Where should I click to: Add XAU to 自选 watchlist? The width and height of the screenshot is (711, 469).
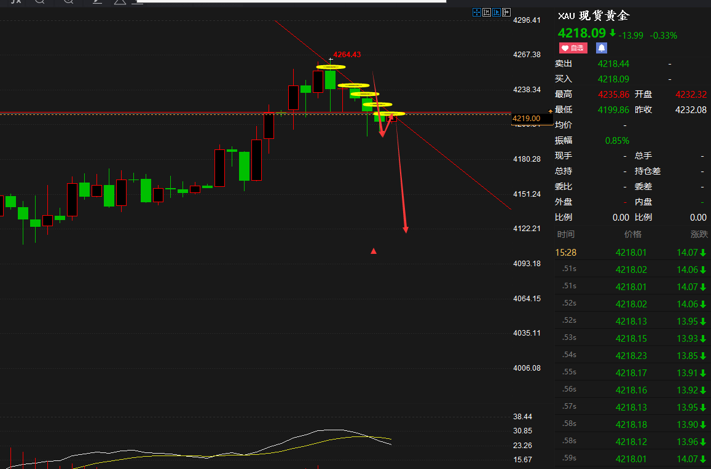tap(573, 48)
